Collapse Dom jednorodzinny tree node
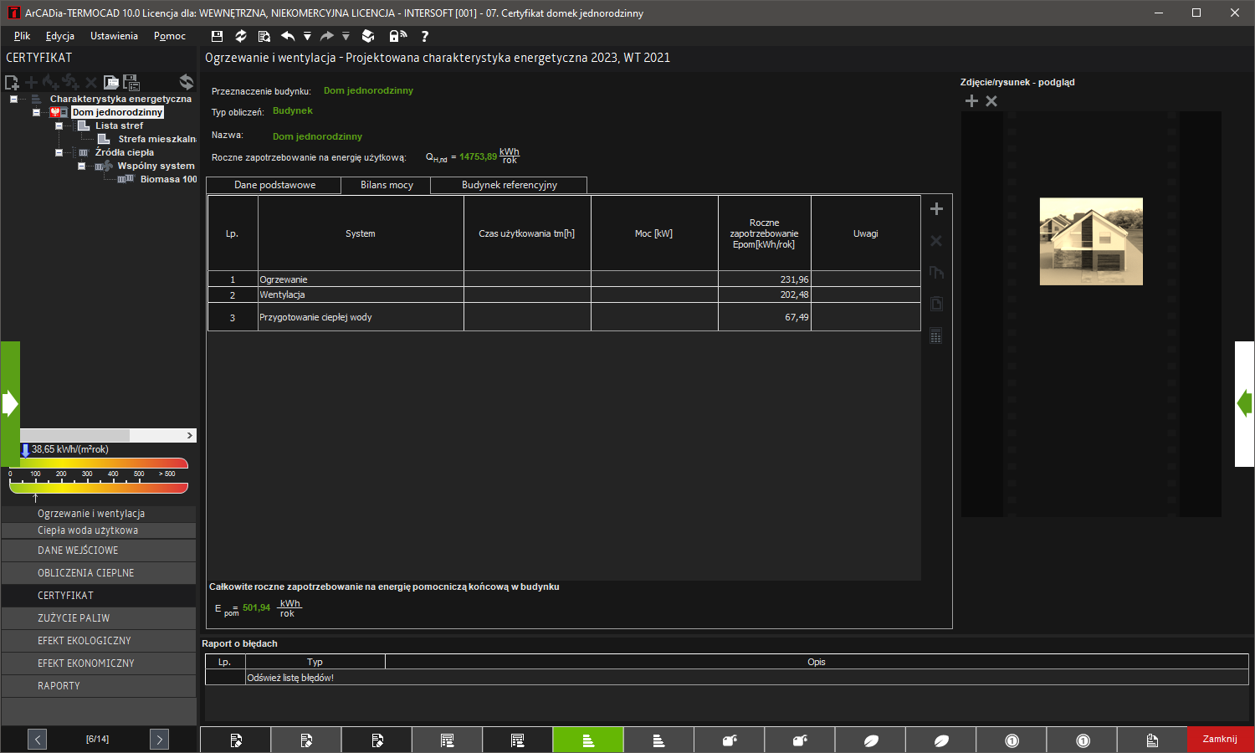1255x753 pixels. (x=36, y=112)
